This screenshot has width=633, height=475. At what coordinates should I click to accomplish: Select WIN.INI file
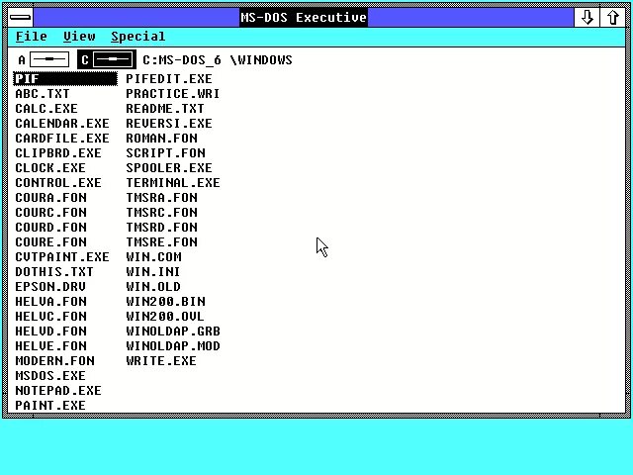point(153,272)
